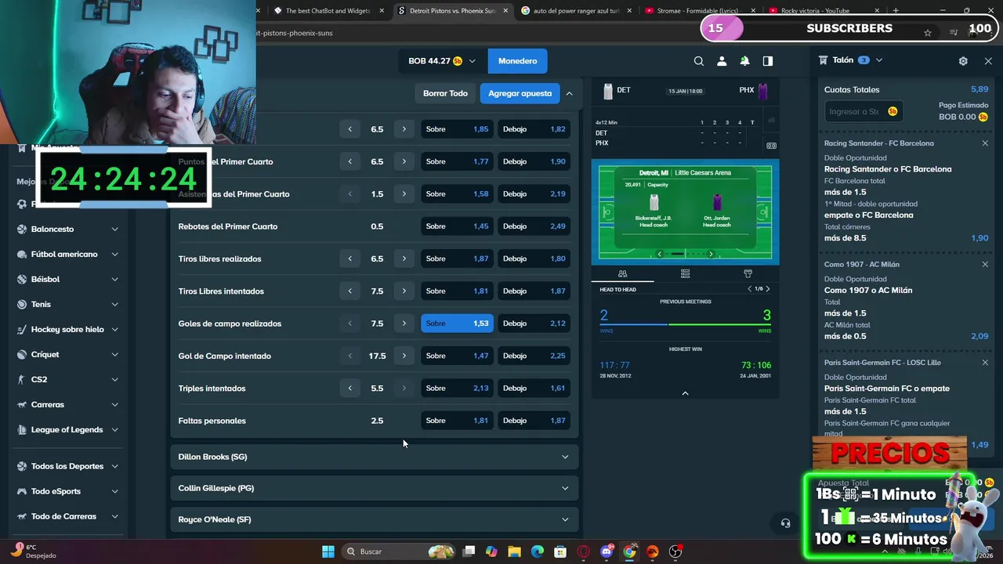Screen dimensions: 1003x564
Task: Decrease line for Triples intentados
Action: point(350,389)
